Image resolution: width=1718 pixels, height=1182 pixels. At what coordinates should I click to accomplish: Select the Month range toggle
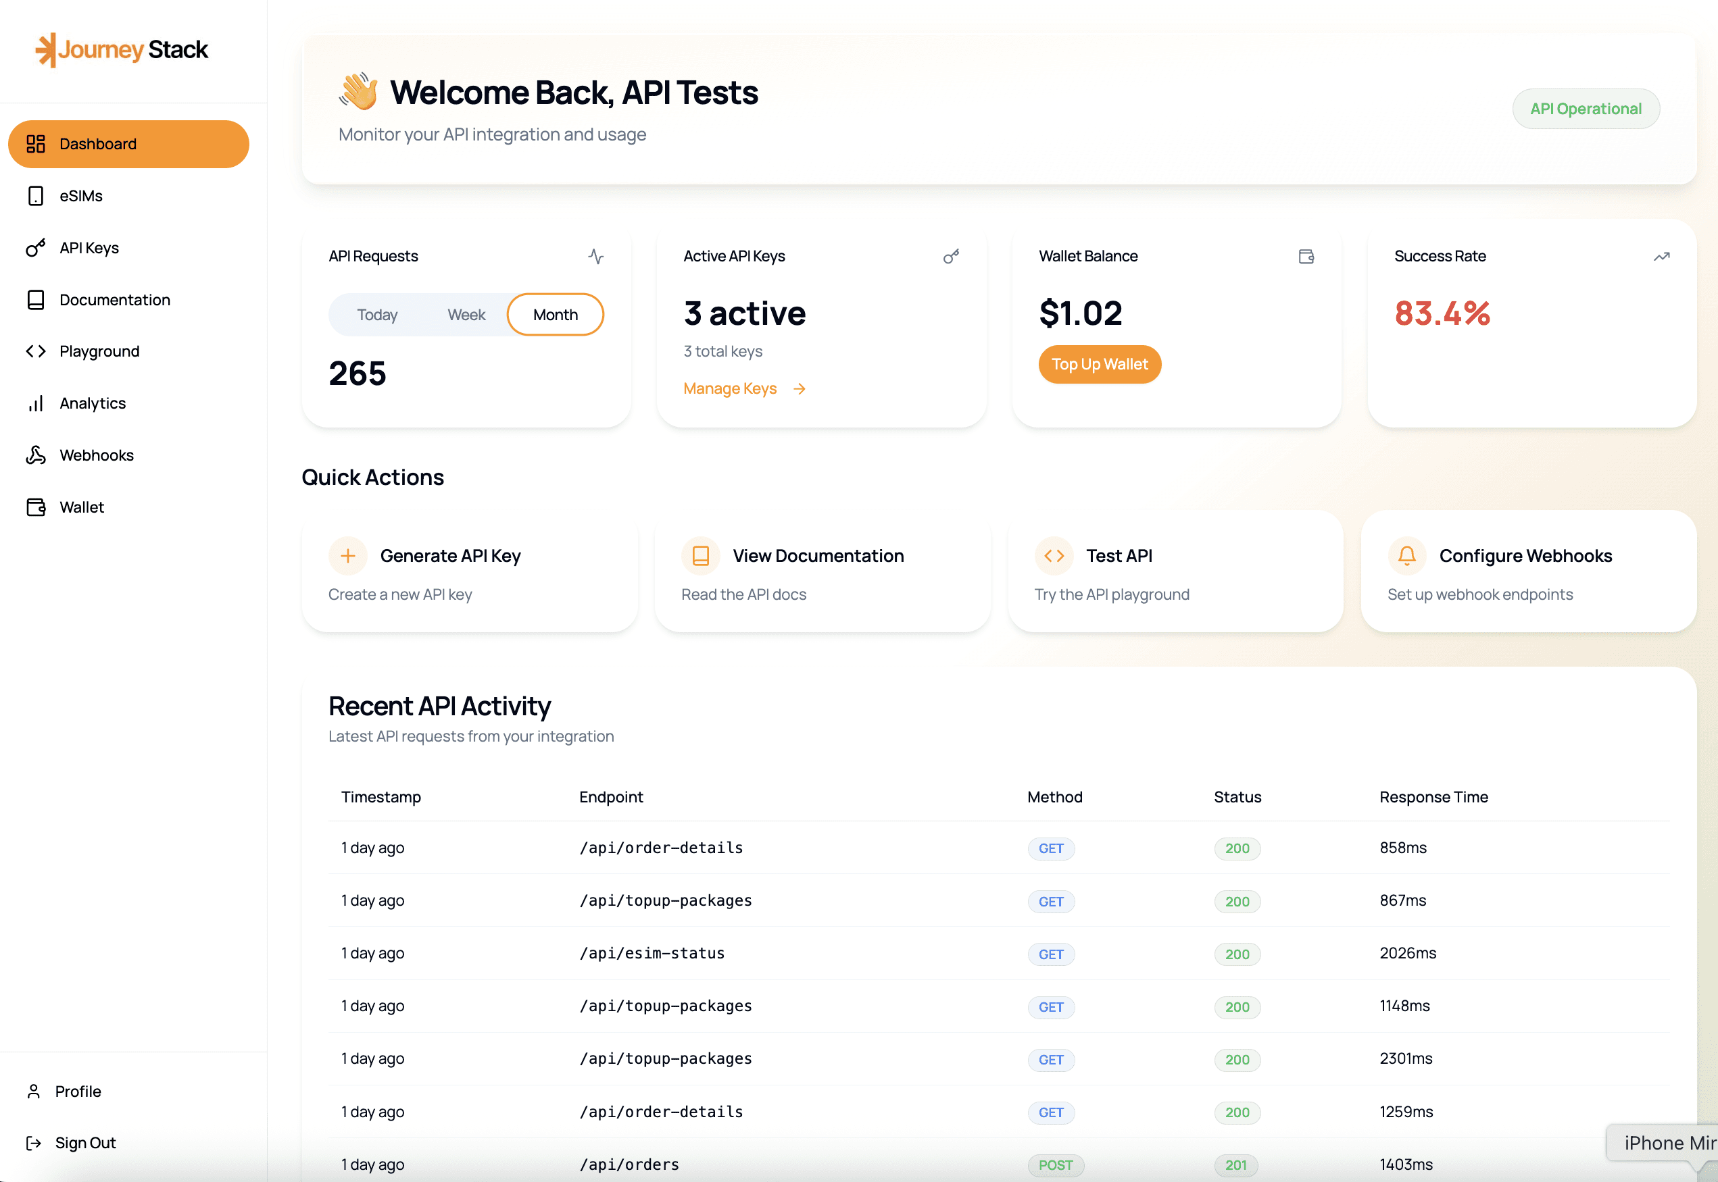555,315
